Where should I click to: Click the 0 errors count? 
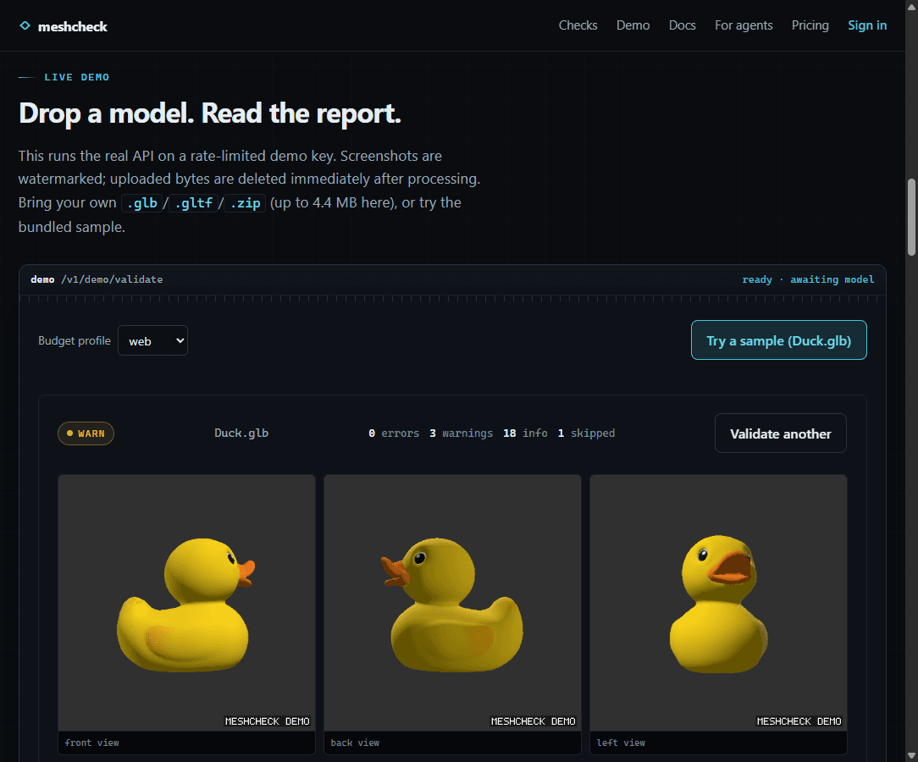(394, 433)
